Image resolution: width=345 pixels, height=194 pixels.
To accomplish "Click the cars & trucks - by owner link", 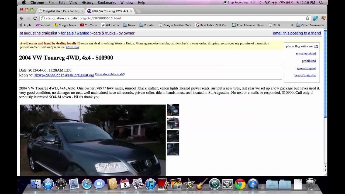I will point(114,33).
